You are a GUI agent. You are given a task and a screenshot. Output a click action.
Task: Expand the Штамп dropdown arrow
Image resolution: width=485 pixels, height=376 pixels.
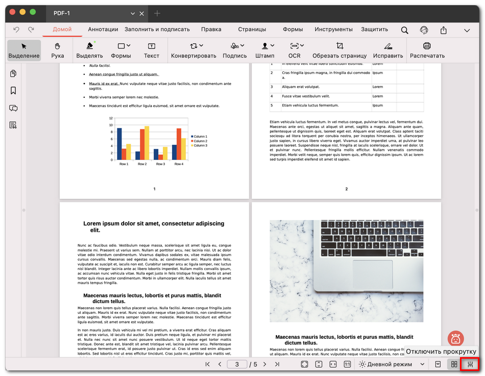(x=272, y=46)
